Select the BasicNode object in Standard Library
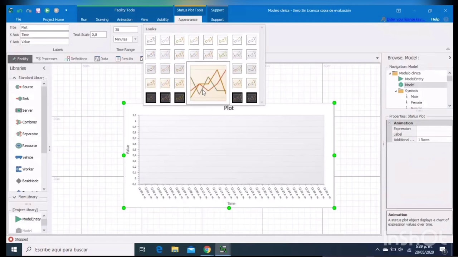The image size is (458, 257). (27, 181)
